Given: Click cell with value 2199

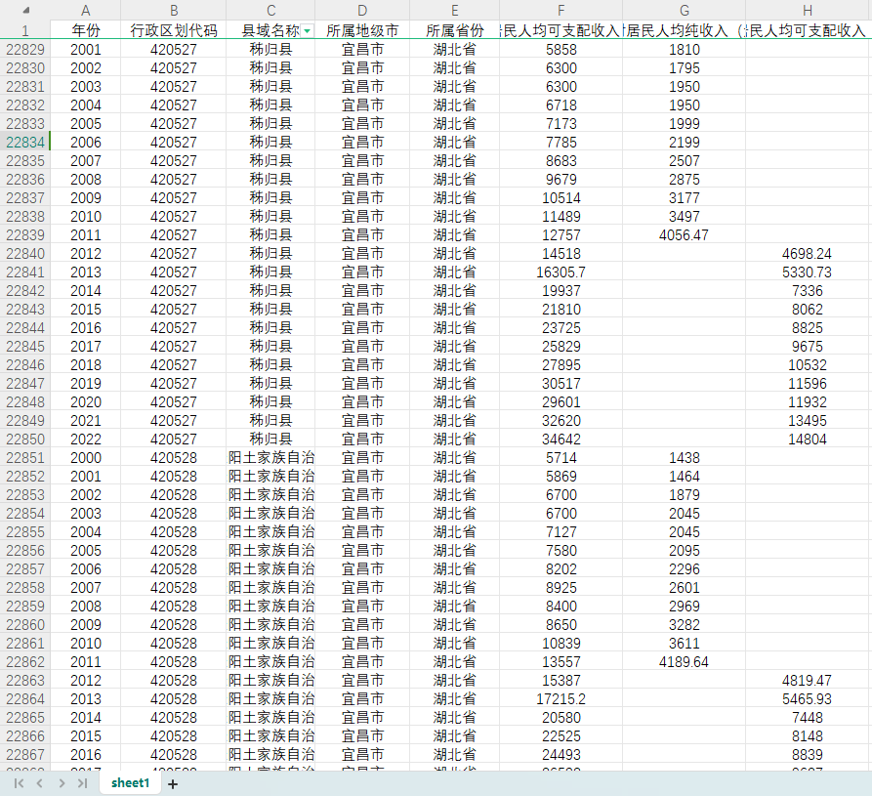Looking at the screenshot, I should tap(685, 143).
